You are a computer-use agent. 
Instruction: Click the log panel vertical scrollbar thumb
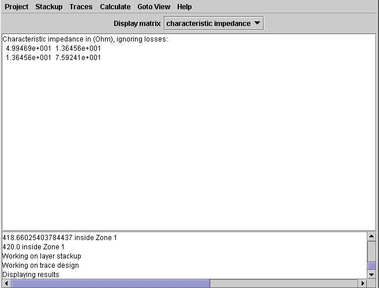[372, 265]
